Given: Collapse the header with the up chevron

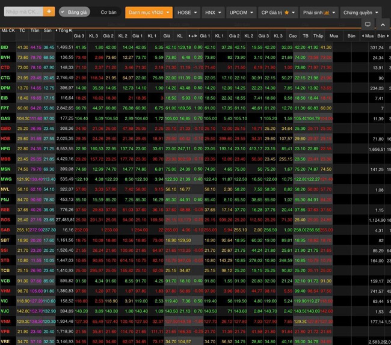Looking at the screenshot, I should [383, 25].
